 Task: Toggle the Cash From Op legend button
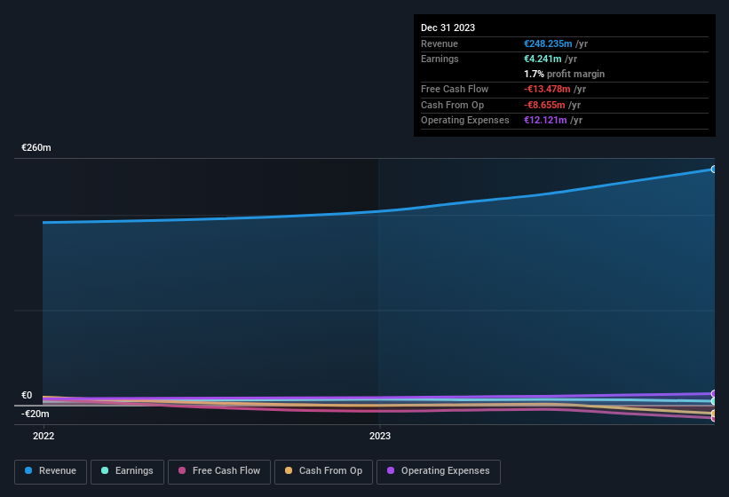(323, 472)
